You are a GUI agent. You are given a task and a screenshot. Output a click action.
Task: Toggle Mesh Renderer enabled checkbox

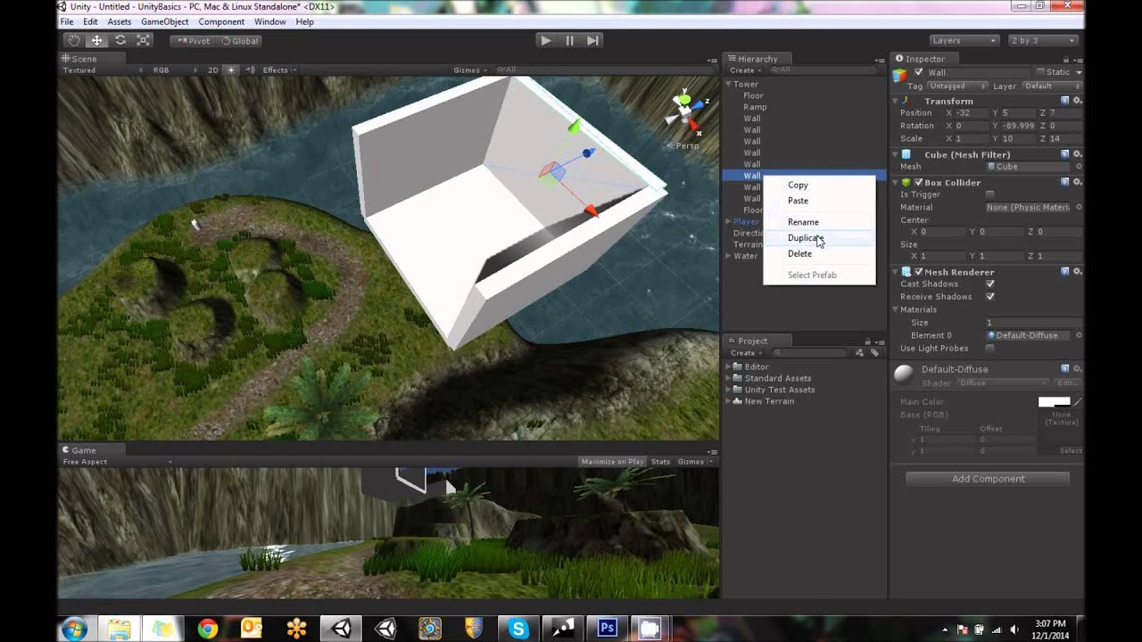coord(918,271)
